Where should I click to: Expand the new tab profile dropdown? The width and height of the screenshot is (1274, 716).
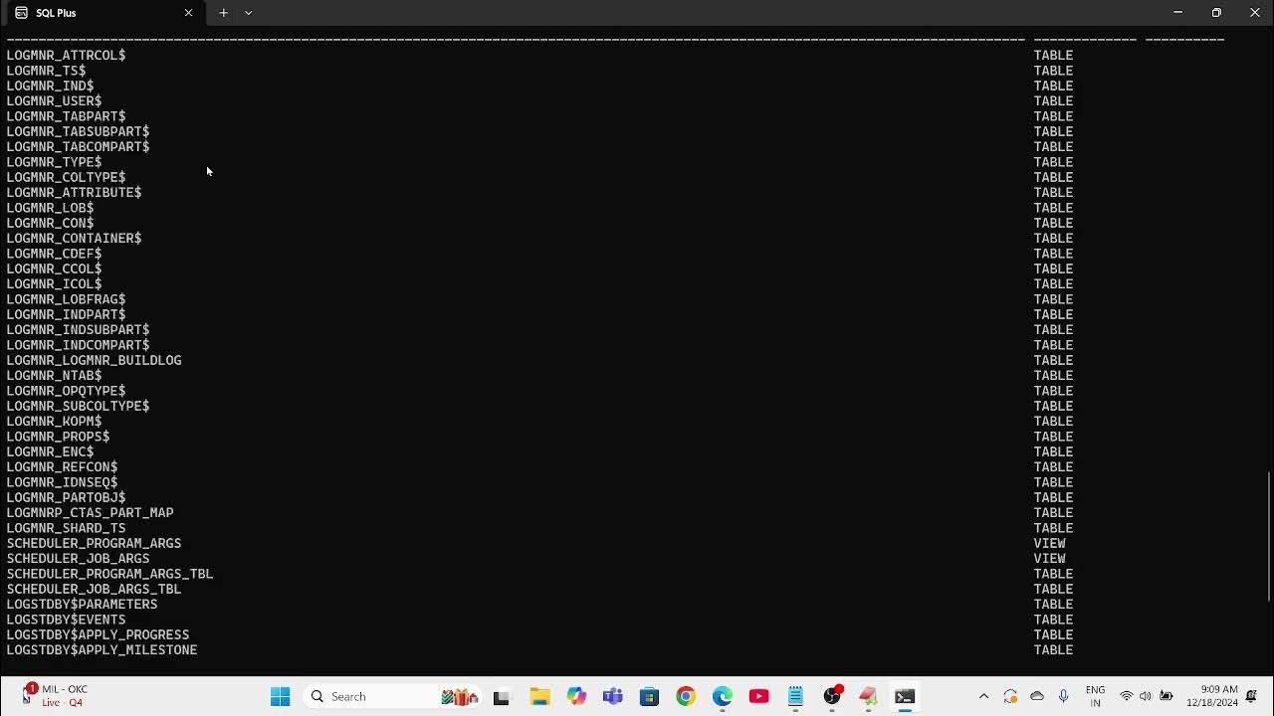[248, 13]
